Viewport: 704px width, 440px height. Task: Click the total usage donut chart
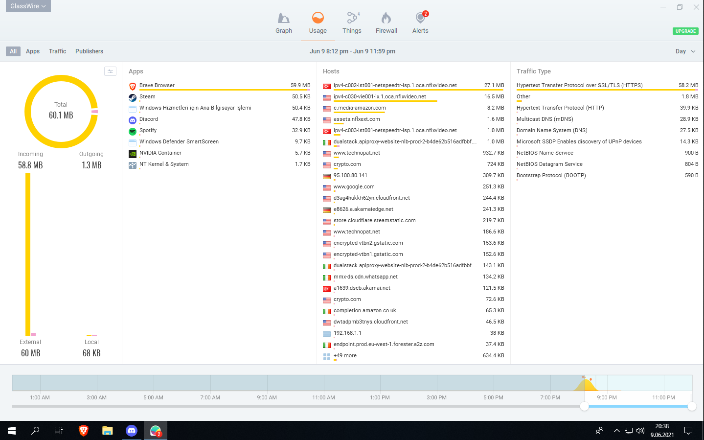pyautogui.click(x=61, y=112)
